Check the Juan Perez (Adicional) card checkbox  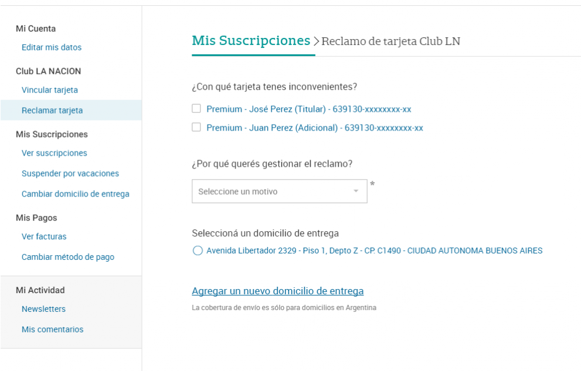point(196,127)
